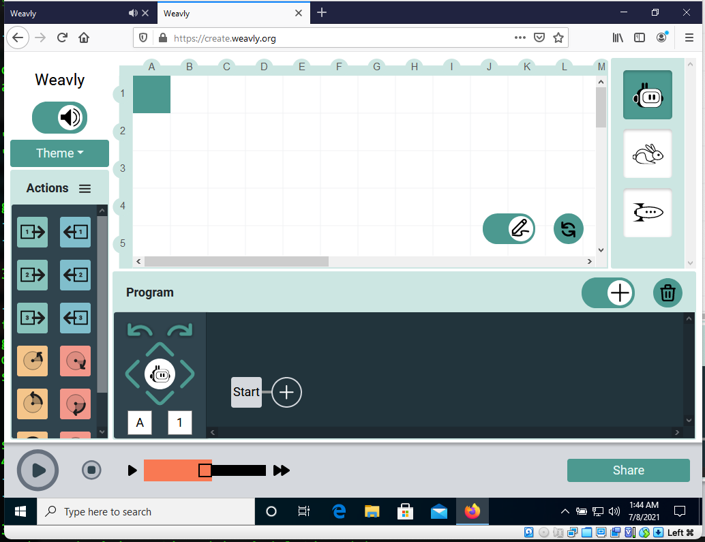Screen dimensions: 705x542
Task: Expand the Actions panel menu
Action: [85, 189]
